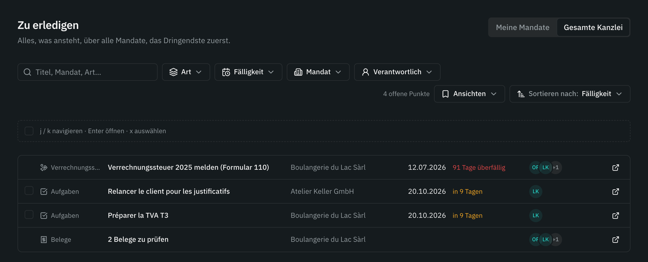Click the search magnifier icon
The image size is (648, 262).
pos(27,72)
